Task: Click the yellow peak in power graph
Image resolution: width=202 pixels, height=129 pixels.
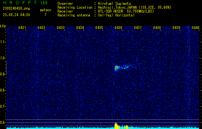Action: tap(116, 125)
